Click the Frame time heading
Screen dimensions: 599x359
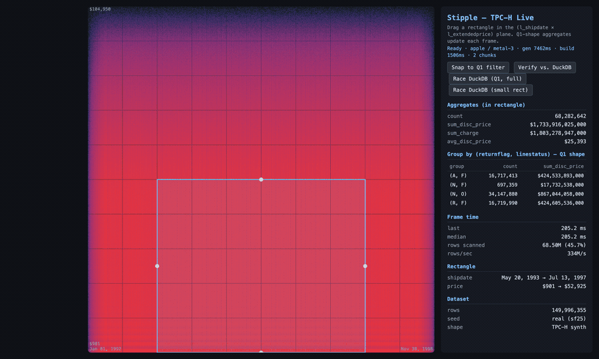(463, 217)
